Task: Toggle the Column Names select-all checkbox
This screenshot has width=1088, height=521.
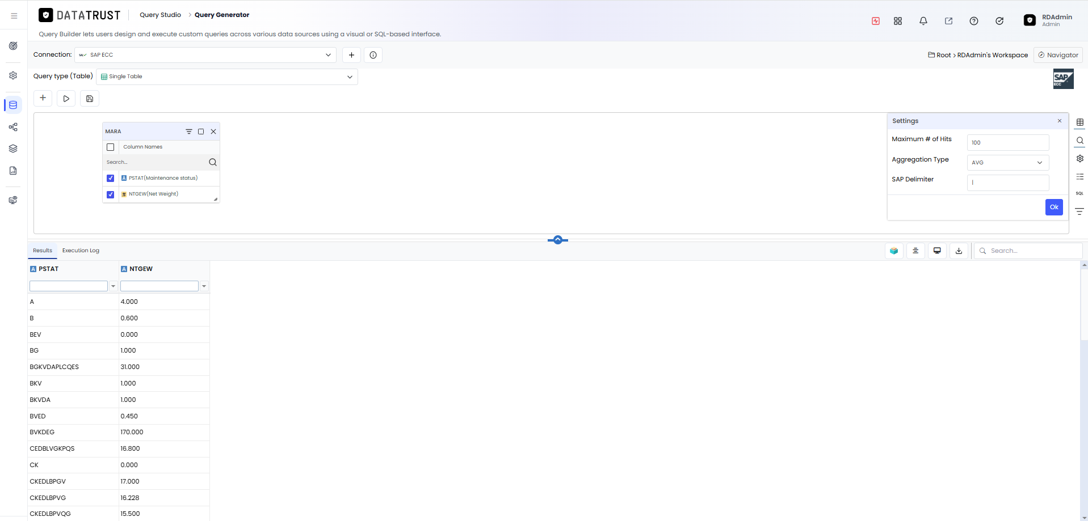Action: pyautogui.click(x=111, y=147)
